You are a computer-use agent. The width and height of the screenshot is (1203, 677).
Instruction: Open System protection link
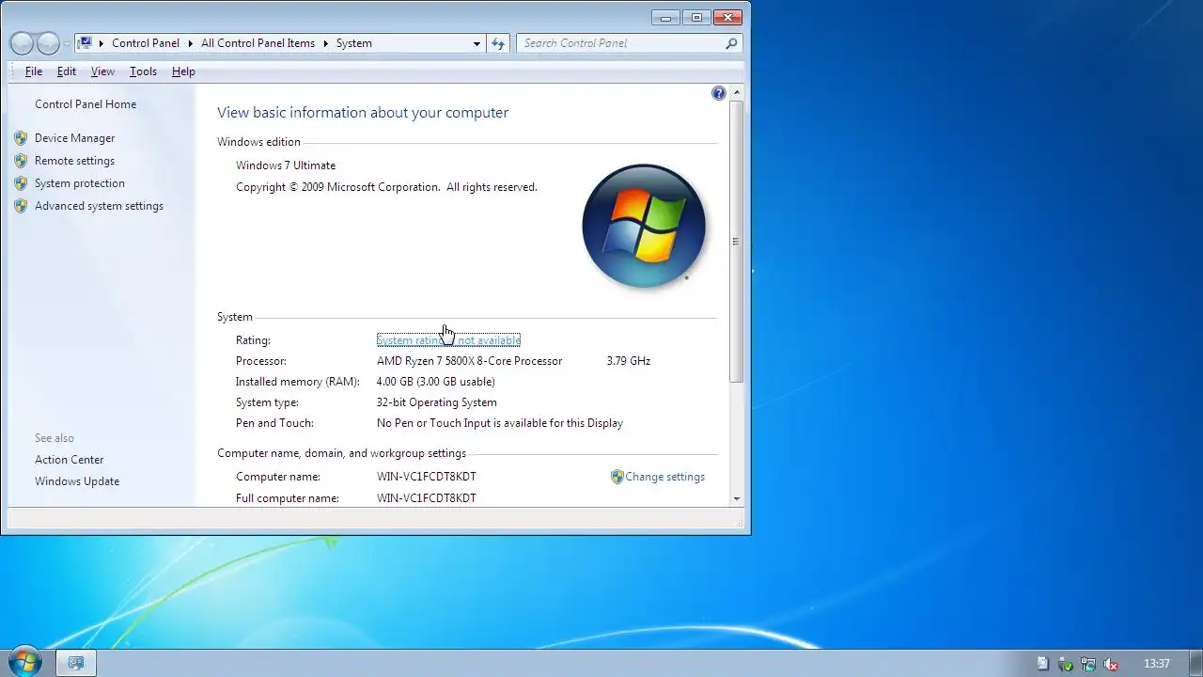[80, 183]
